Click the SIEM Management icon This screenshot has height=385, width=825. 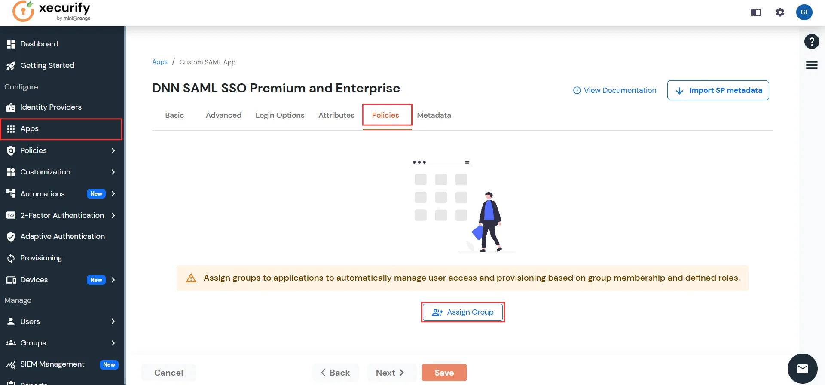(x=11, y=364)
